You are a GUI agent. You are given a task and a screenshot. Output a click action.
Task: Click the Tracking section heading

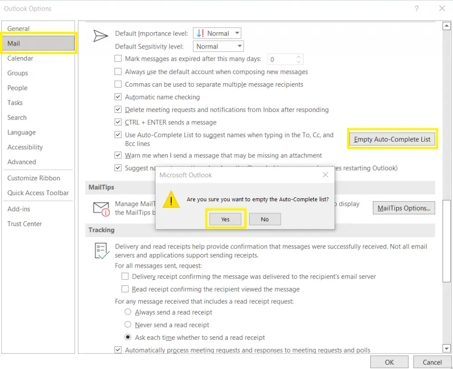[101, 230]
